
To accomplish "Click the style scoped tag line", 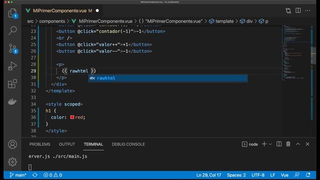I will tap(64, 104).
